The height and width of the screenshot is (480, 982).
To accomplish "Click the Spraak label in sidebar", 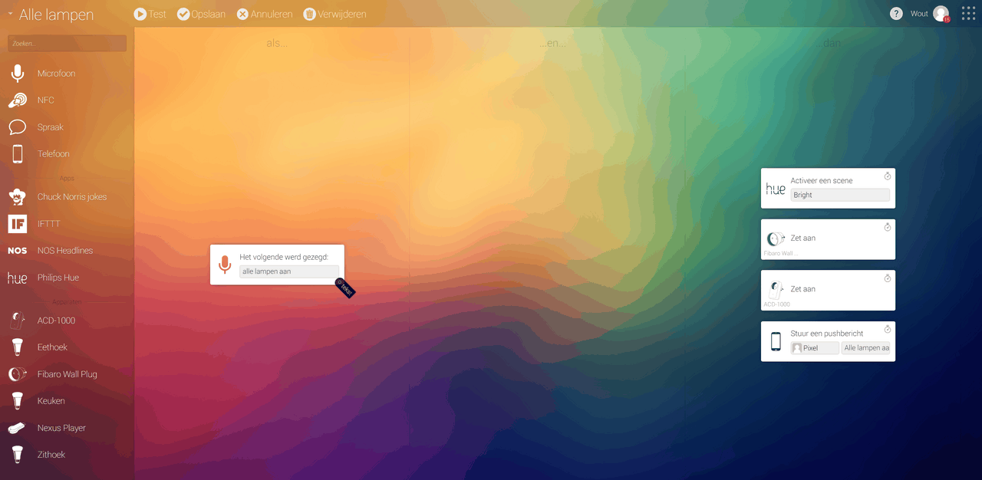I will coord(51,127).
